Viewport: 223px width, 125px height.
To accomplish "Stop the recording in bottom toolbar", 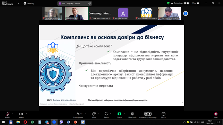I will pos(150,114).
